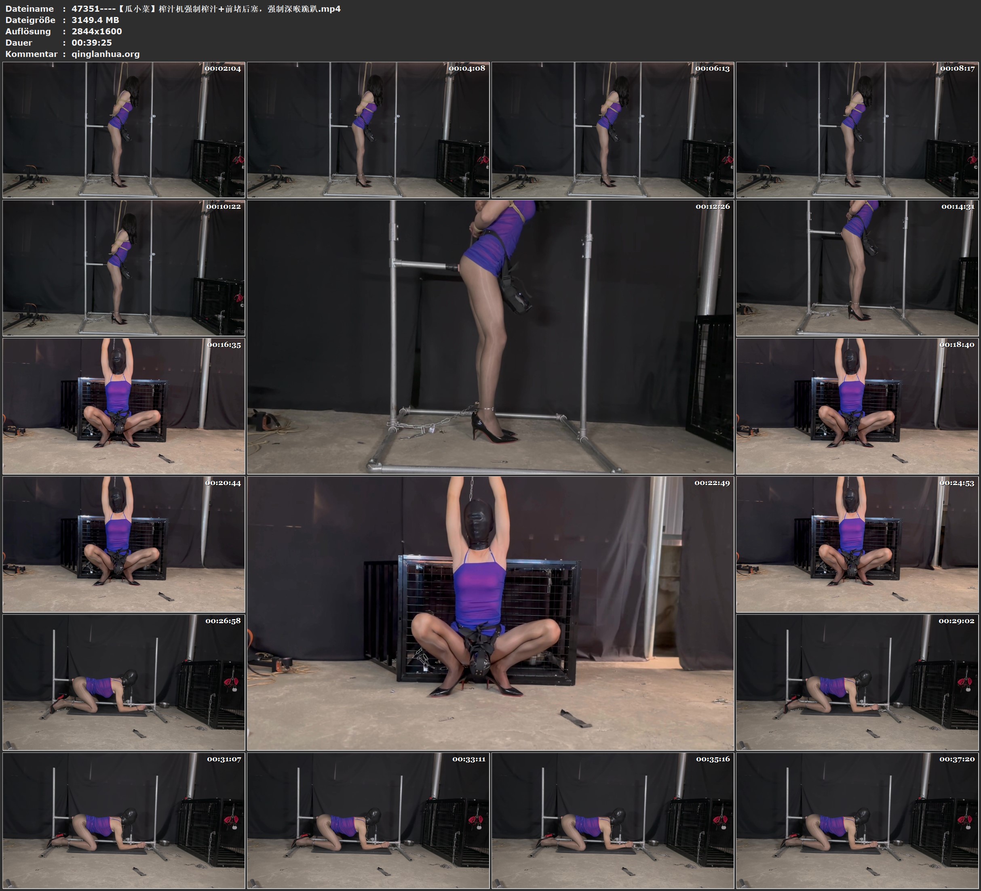The image size is (981, 891).
Task: Click the frame stamped 00:08:17
Action: (x=857, y=130)
